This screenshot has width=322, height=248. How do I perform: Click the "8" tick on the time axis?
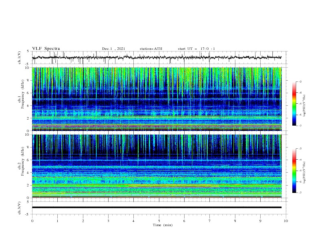coord(235,221)
